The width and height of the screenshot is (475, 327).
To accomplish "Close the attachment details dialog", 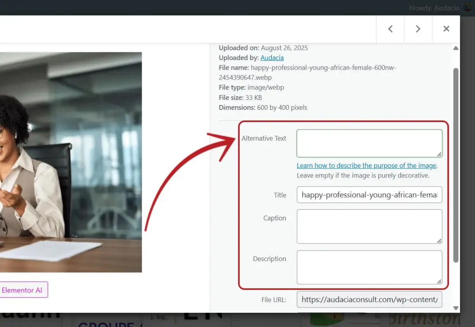I will pos(446,29).
